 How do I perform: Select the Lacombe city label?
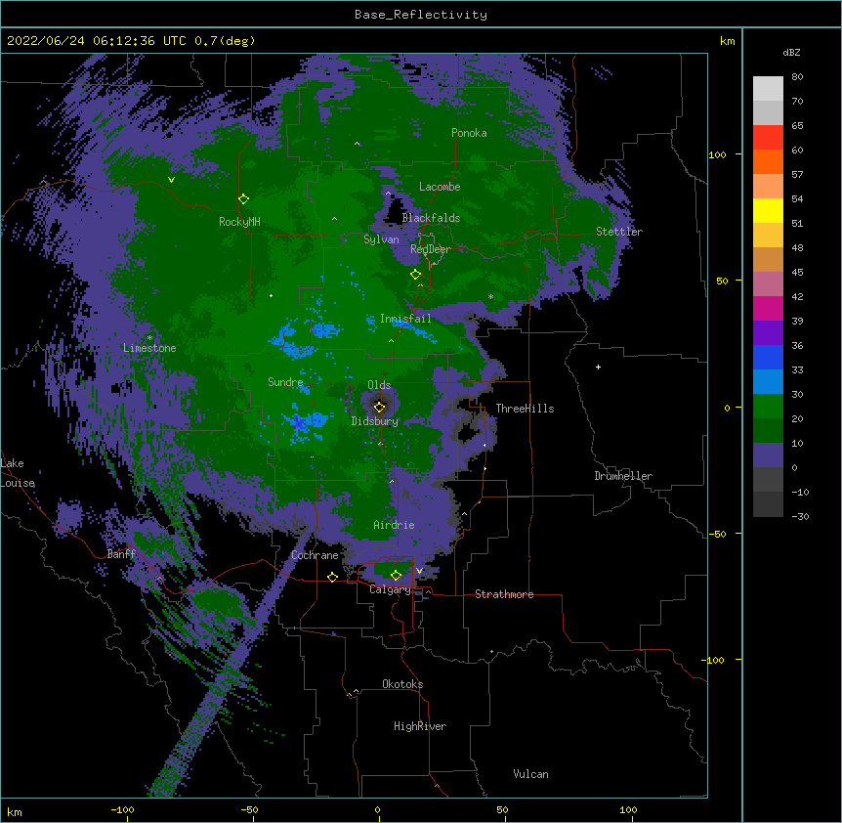point(440,187)
